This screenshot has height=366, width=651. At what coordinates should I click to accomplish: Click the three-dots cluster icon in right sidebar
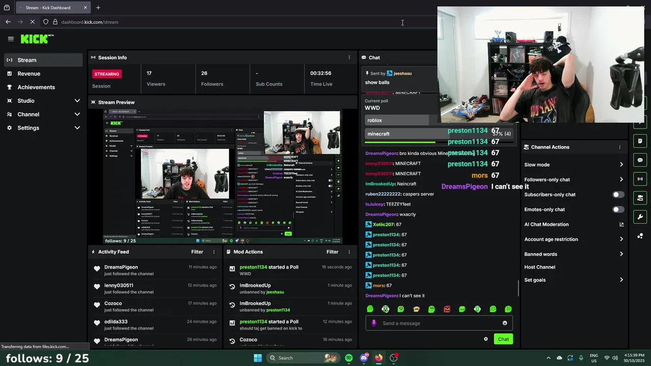pos(640,236)
